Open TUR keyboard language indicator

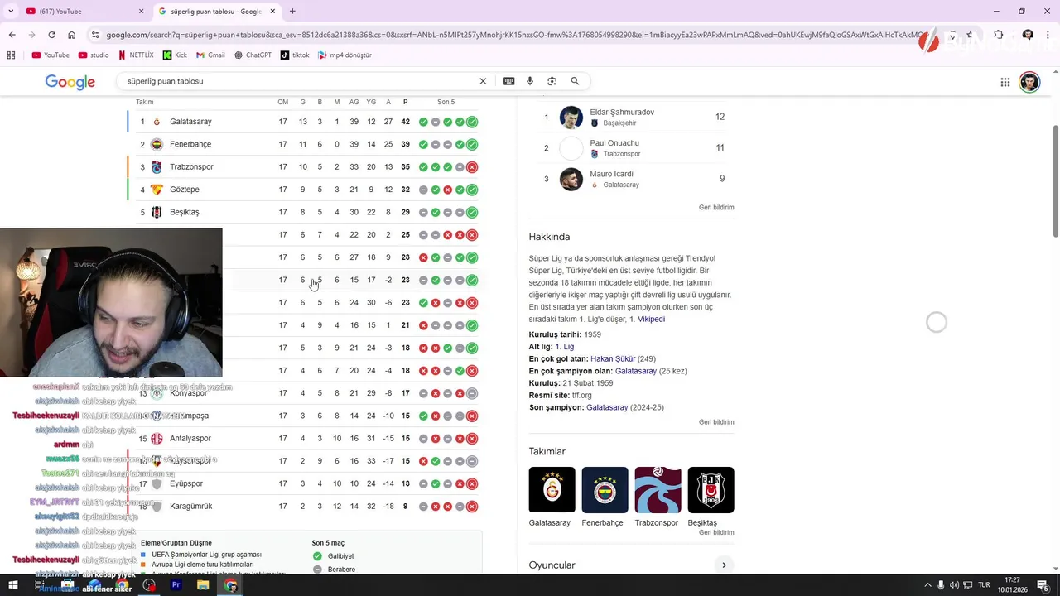pyautogui.click(x=984, y=585)
